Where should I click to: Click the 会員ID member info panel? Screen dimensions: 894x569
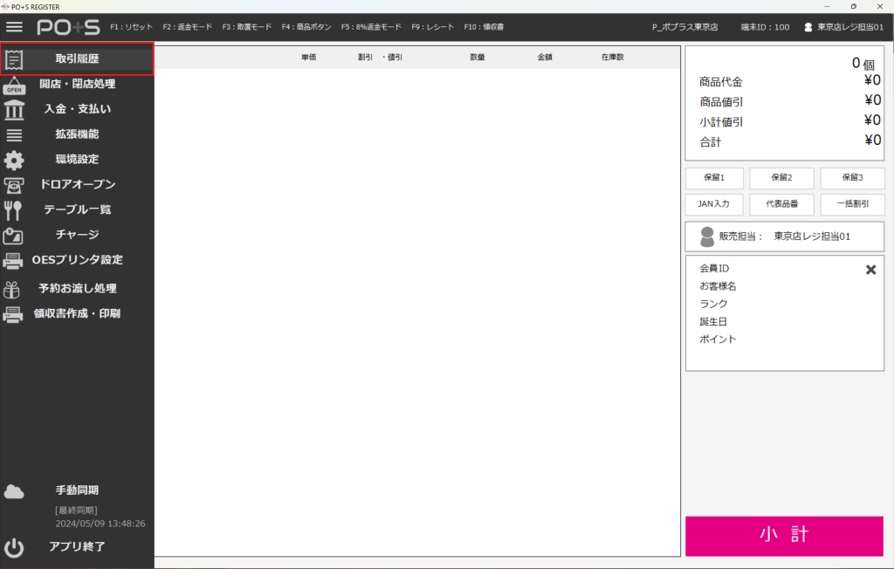pyautogui.click(x=785, y=313)
